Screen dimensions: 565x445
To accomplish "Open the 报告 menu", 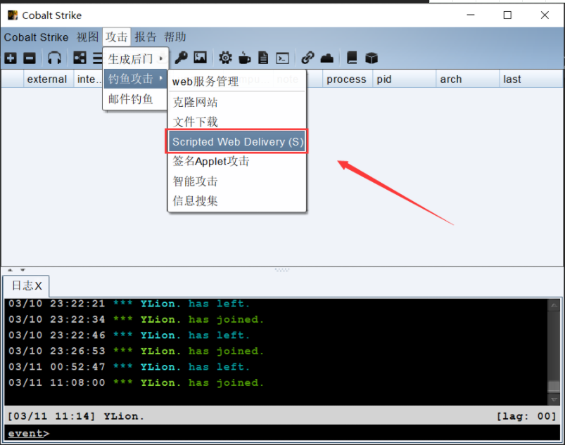I will (146, 37).
